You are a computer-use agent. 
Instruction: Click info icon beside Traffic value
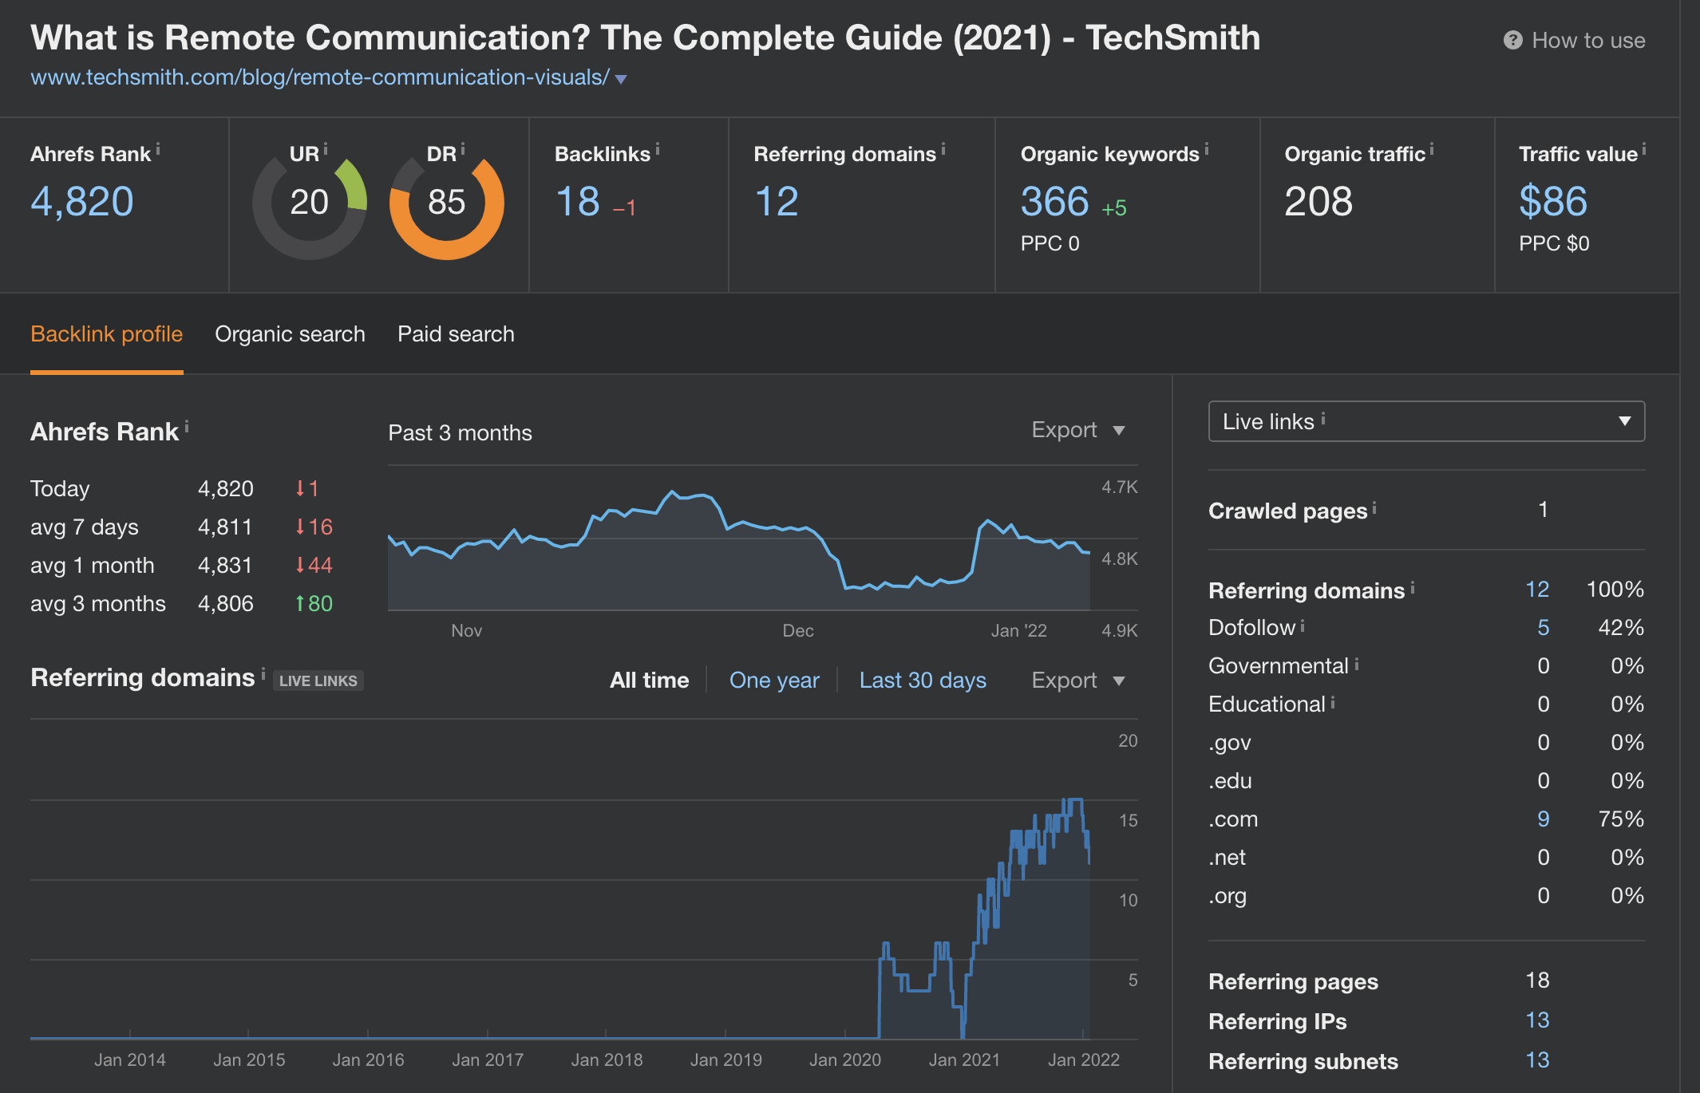[x=1644, y=149]
